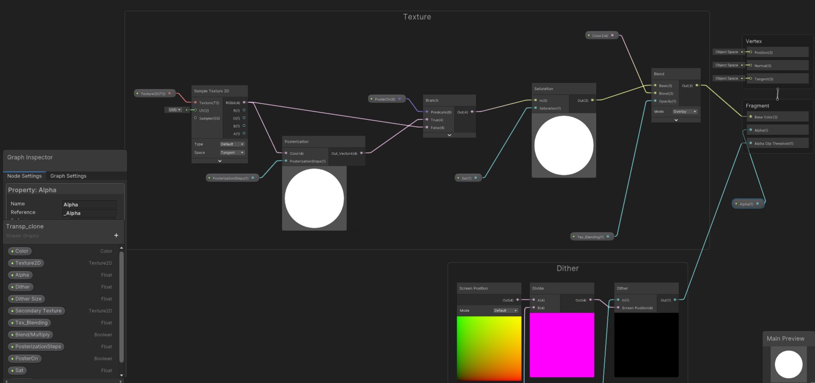The image size is (815, 383).
Task: Open the UV0 channel dropdown
Action: click(x=174, y=110)
